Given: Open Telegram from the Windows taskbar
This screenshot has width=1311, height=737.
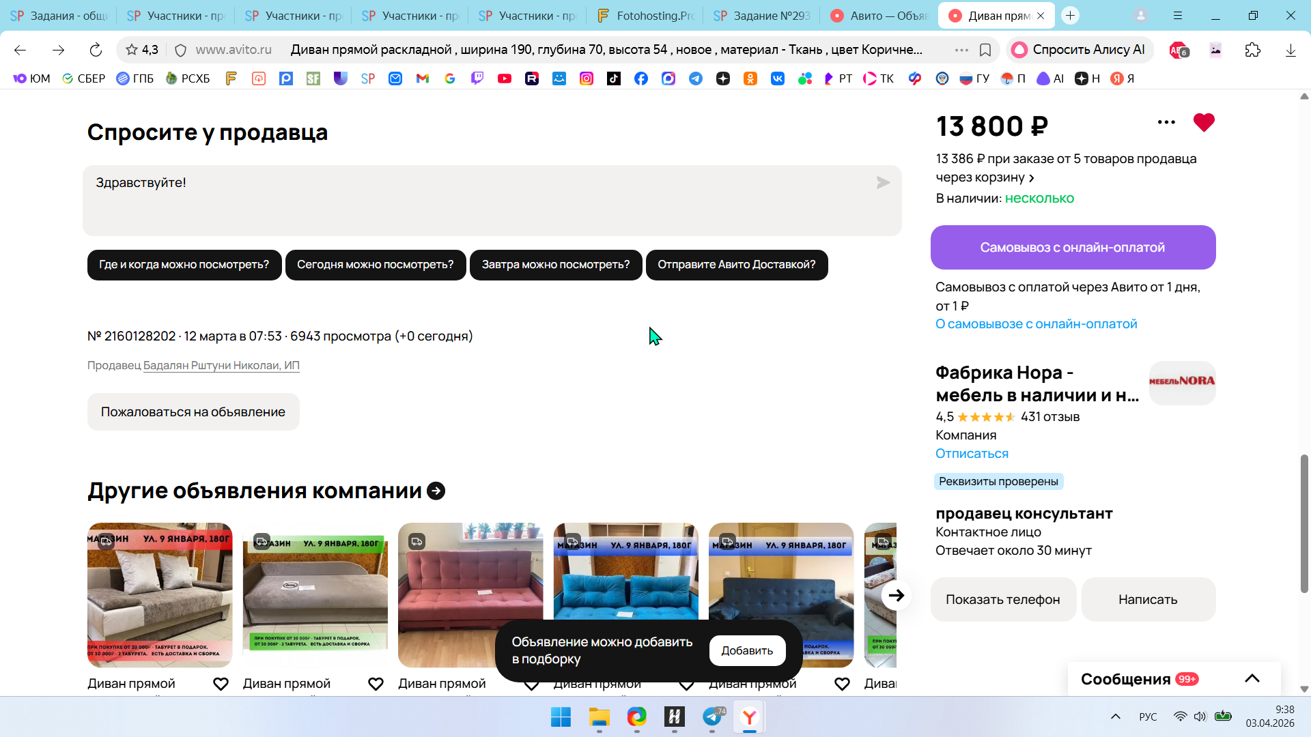Looking at the screenshot, I should pyautogui.click(x=712, y=717).
